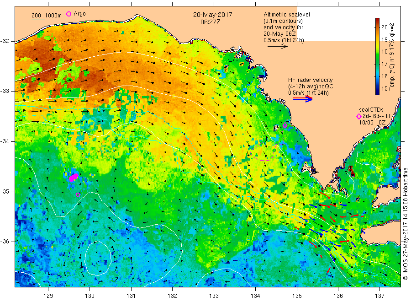
Task: Click longitude axis label 135
Action: 297,296
